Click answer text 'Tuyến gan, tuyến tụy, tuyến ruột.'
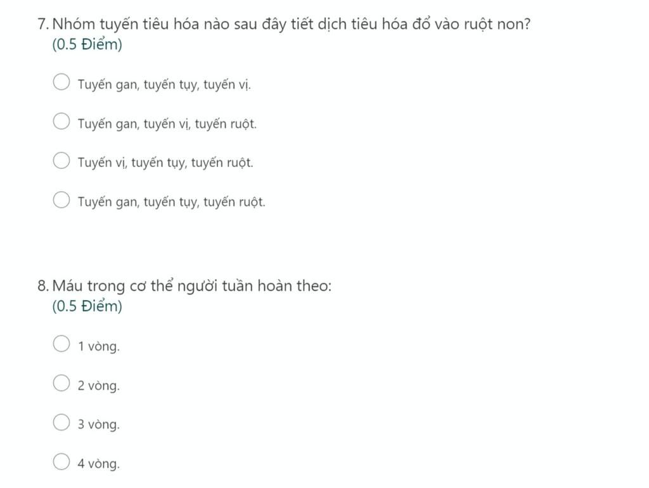The height and width of the screenshot is (488, 649). coord(172,202)
